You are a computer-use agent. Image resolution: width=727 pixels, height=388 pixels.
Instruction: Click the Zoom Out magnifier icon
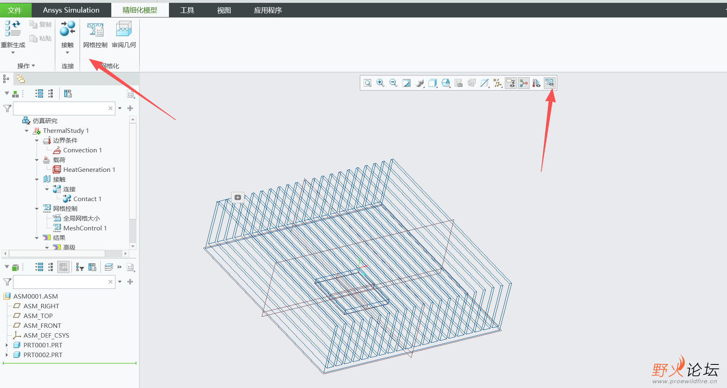pyautogui.click(x=394, y=83)
